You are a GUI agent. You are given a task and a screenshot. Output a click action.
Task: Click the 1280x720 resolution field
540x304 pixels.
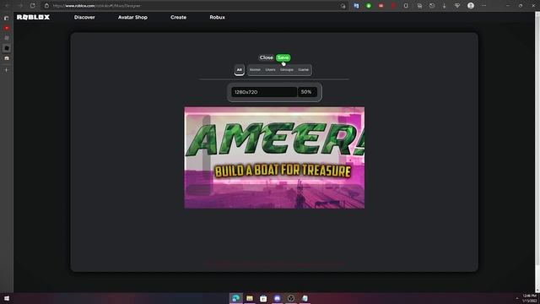[264, 92]
